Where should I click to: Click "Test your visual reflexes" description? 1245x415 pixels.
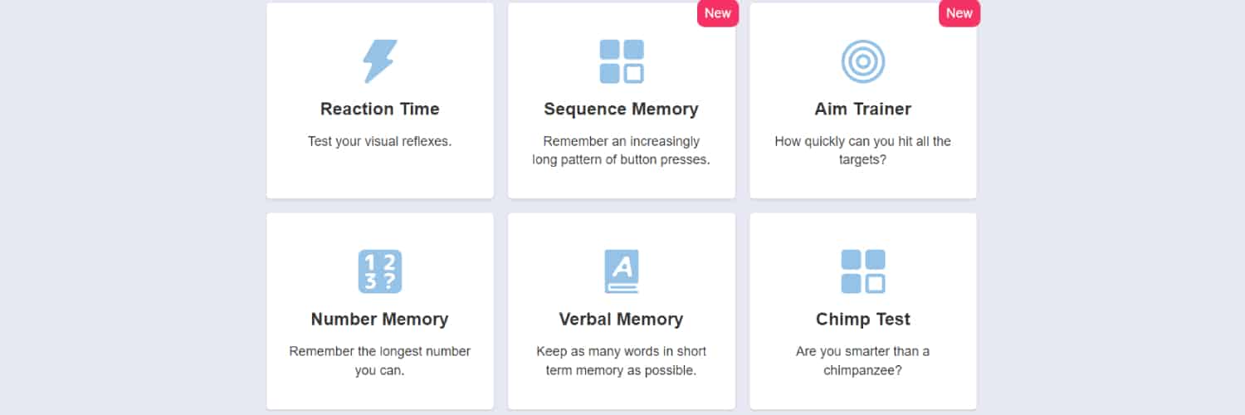click(x=380, y=141)
